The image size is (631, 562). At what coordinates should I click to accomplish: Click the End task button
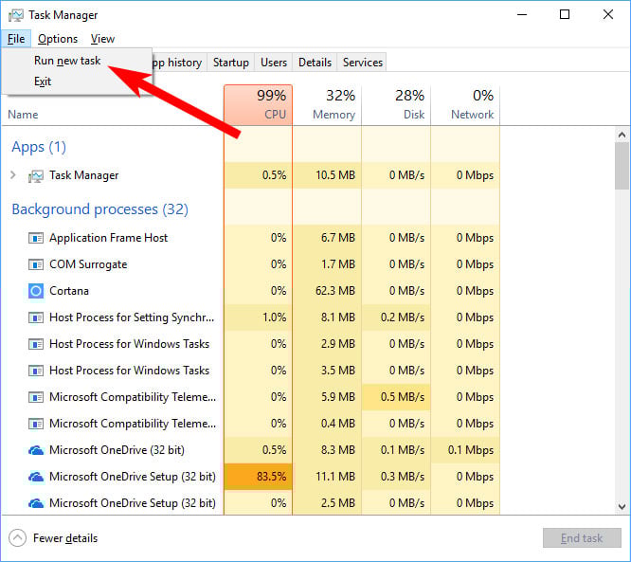click(582, 538)
